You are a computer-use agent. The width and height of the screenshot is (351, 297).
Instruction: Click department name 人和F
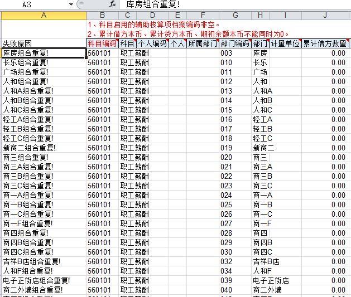coord(262,271)
